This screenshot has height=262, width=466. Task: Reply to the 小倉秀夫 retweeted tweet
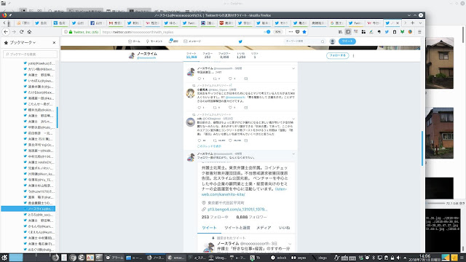coord(200,108)
